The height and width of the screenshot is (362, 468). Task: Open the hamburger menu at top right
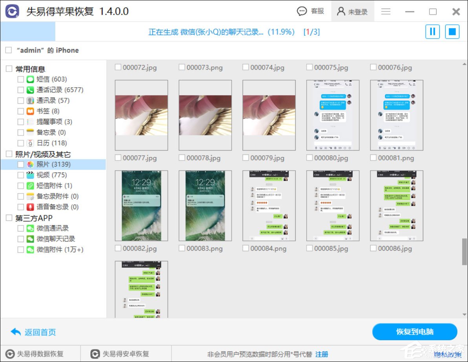point(386,11)
